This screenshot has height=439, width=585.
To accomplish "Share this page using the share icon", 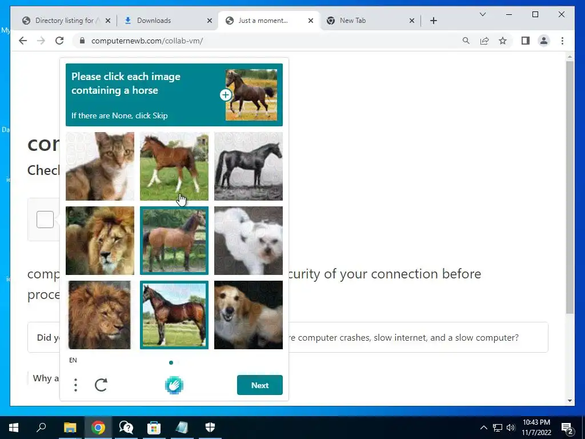I will 484,41.
